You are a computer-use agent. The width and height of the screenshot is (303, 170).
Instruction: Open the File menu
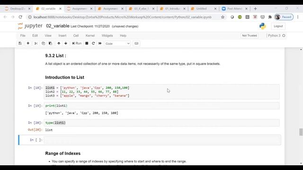tap(23, 35)
